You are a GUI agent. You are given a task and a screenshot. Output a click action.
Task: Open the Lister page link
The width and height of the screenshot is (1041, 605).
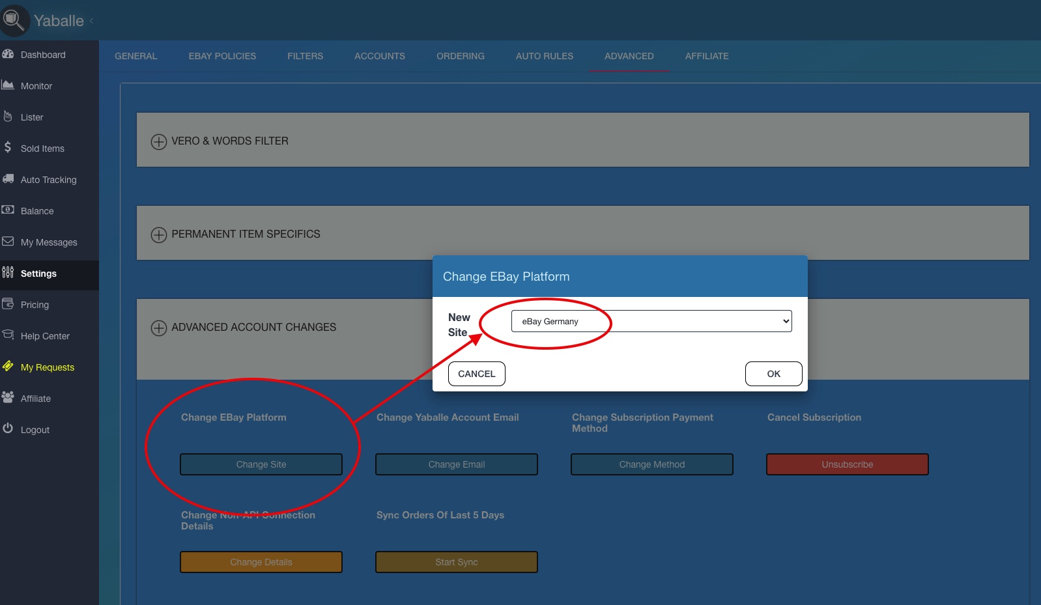coord(32,117)
